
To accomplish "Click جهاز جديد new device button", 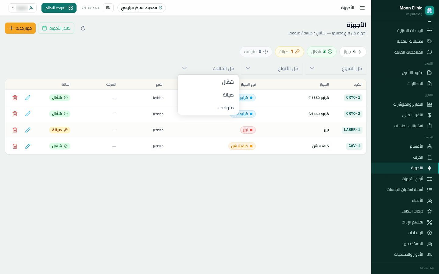I will click(x=20, y=28).
